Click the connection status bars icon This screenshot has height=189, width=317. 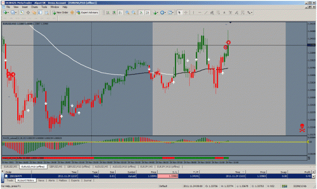[285, 186]
